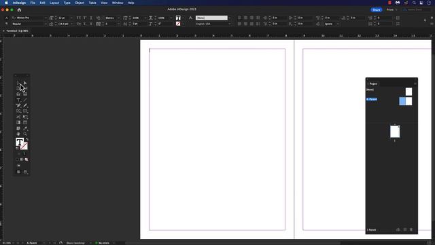Open the File menu
The width and height of the screenshot is (435, 245).
(x=33, y=3)
